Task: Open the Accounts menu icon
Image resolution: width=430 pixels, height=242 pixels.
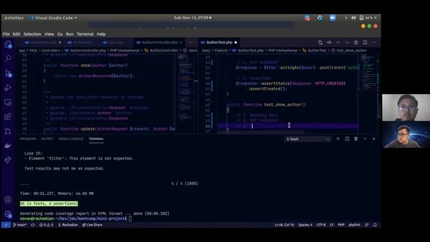Action: [8, 200]
